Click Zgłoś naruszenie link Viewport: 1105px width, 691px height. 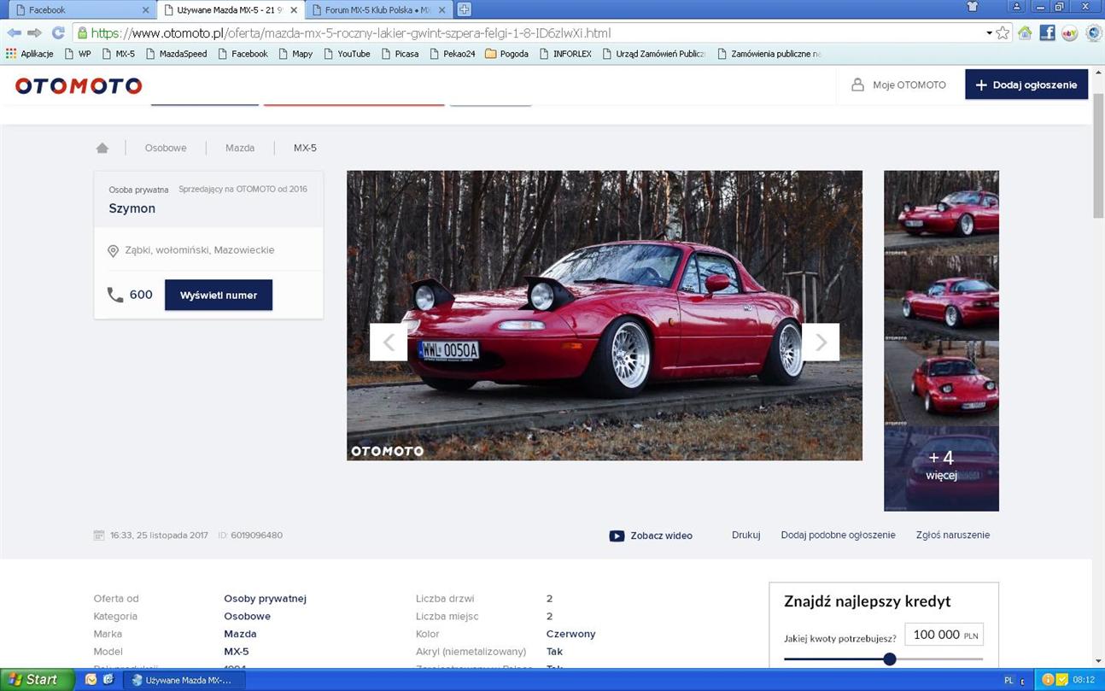coord(953,535)
